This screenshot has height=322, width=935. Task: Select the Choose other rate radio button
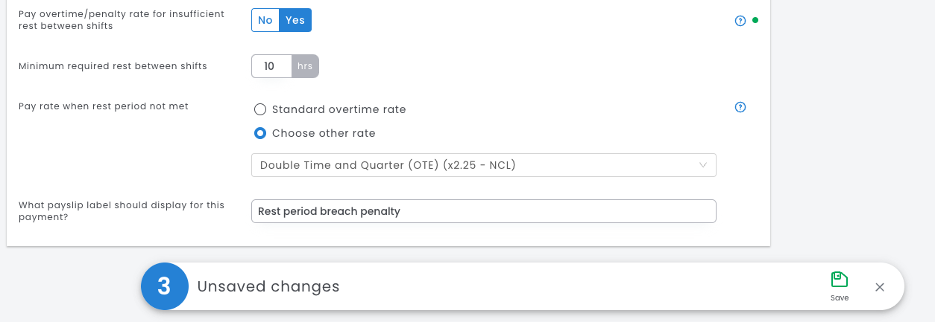(260, 133)
